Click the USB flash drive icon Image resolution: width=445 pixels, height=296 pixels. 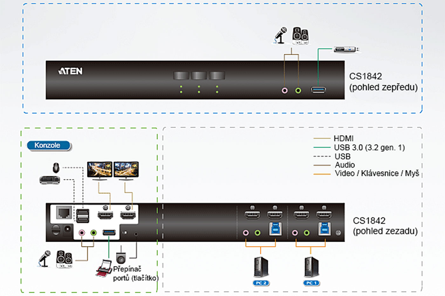point(347,50)
